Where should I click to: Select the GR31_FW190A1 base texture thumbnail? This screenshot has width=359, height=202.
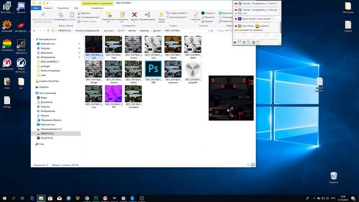113,44
